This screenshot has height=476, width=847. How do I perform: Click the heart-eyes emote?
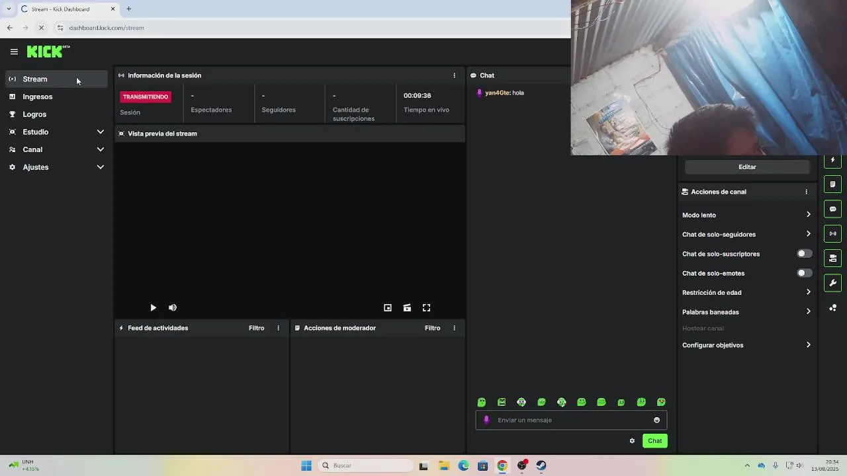tap(661, 402)
